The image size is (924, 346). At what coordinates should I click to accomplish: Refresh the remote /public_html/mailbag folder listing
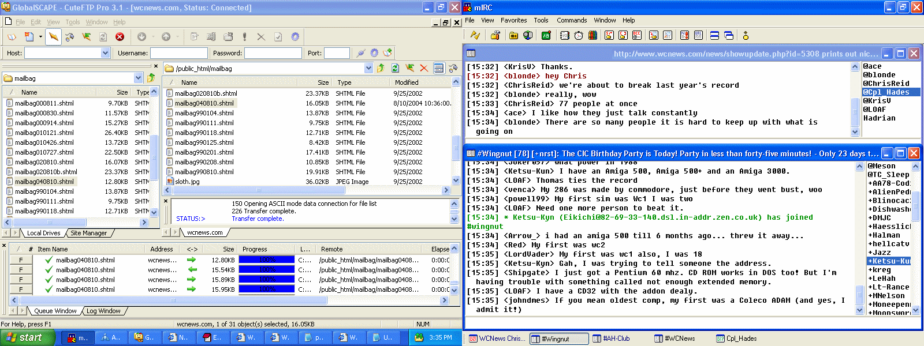click(395, 68)
